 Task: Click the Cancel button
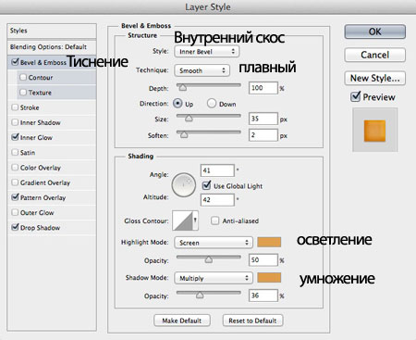coord(374,55)
